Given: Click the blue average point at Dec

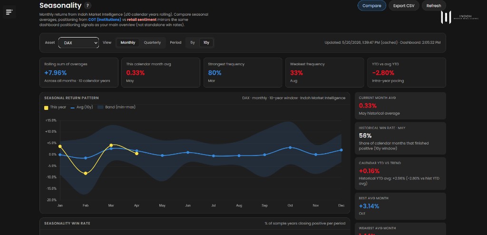Looking at the screenshot, I should click(x=341, y=150).
